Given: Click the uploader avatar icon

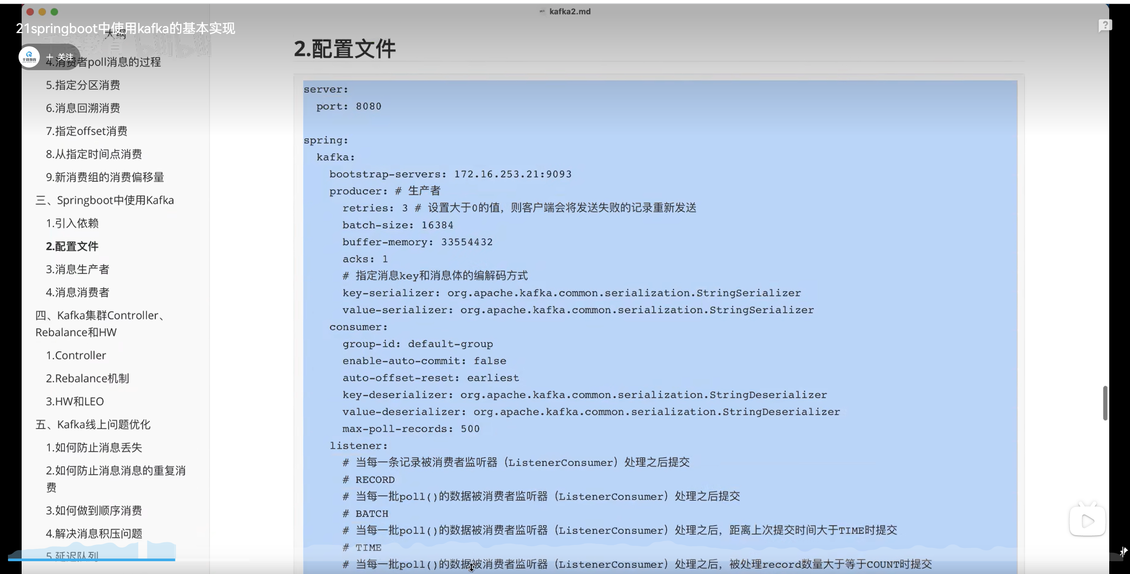Looking at the screenshot, I should click(29, 57).
